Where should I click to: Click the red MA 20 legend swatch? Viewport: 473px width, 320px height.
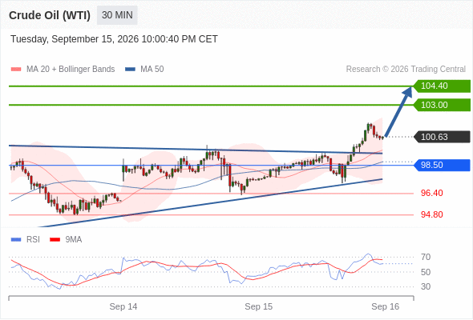pyautogui.click(x=16, y=70)
